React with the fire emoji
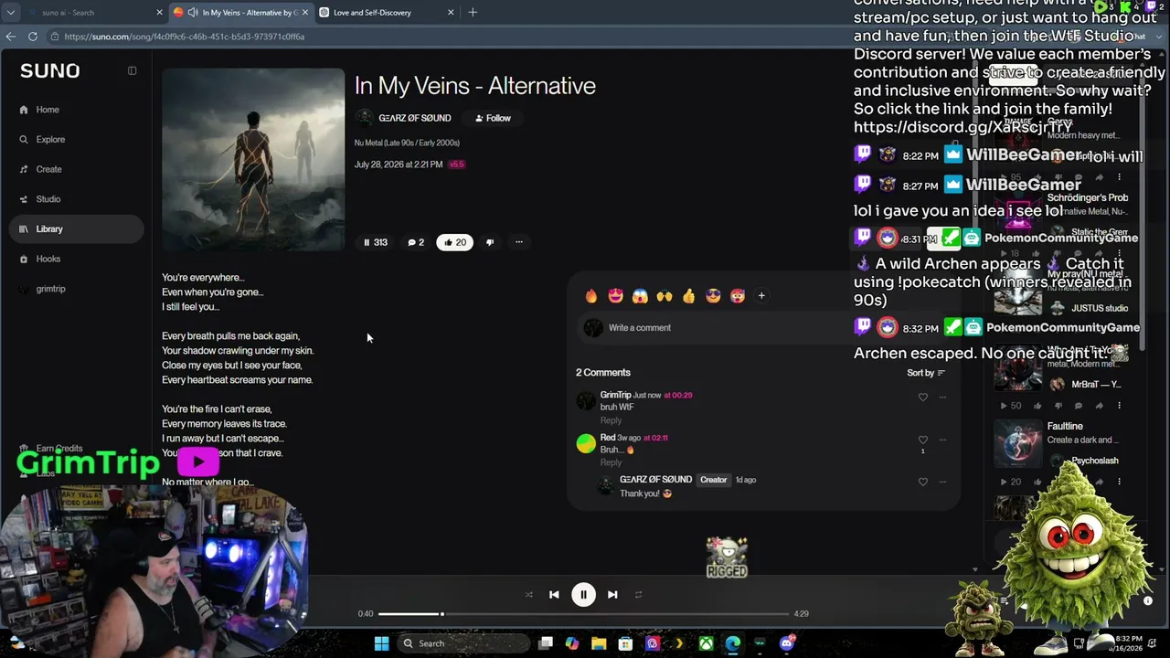The width and height of the screenshot is (1170, 658). pos(591,295)
